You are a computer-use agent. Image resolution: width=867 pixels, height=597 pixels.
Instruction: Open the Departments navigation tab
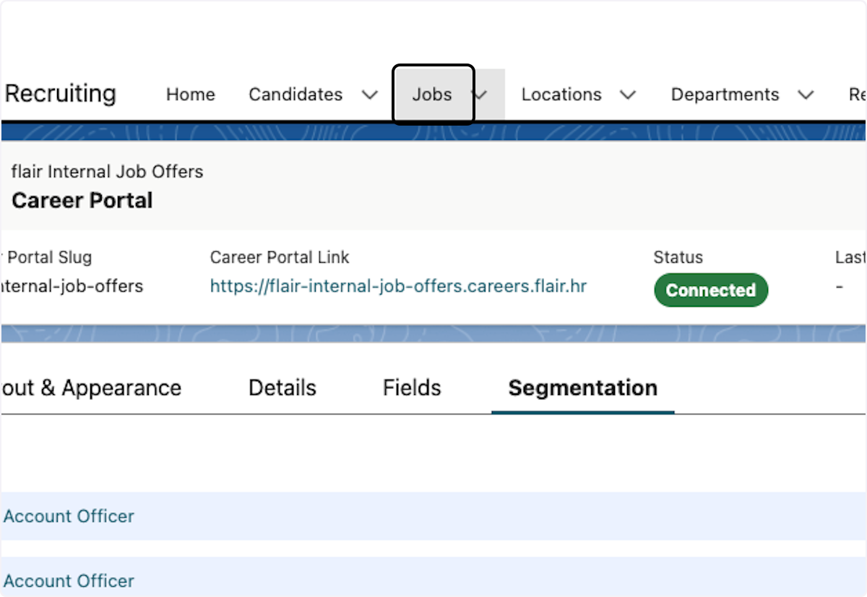coord(725,95)
